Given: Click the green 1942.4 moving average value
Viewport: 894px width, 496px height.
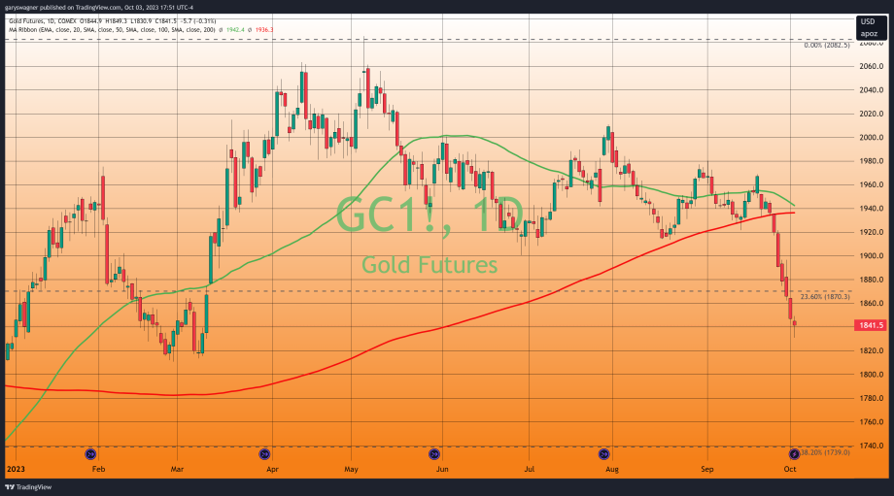Looking at the screenshot, I should (237, 30).
